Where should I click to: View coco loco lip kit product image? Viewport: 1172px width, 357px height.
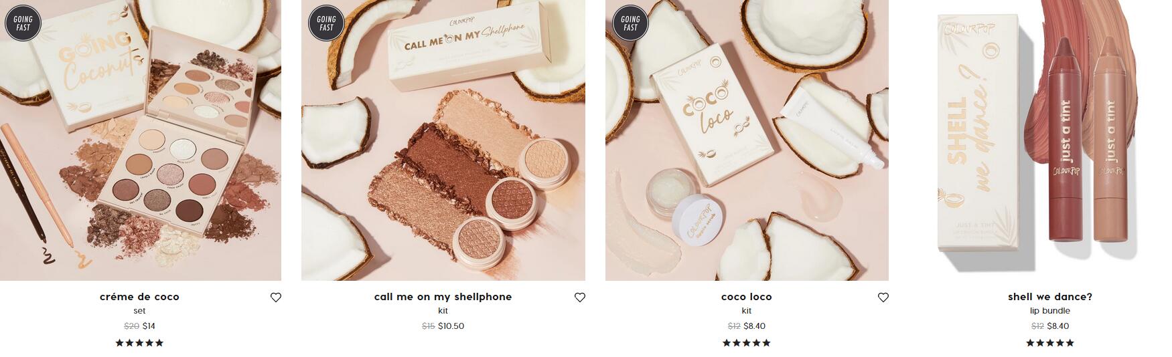(747, 140)
